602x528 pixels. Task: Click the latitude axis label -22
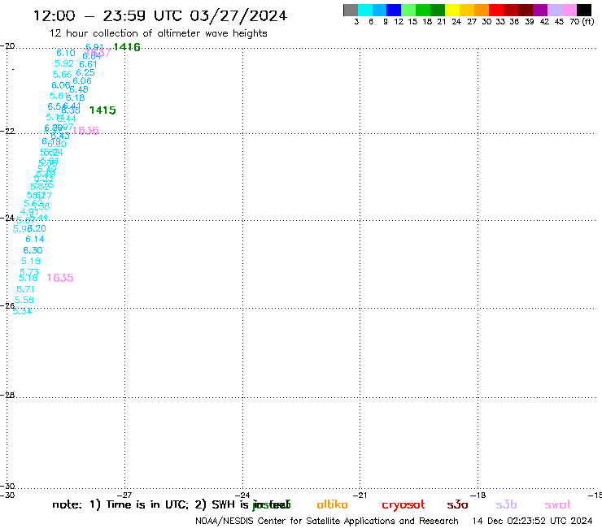(7, 131)
